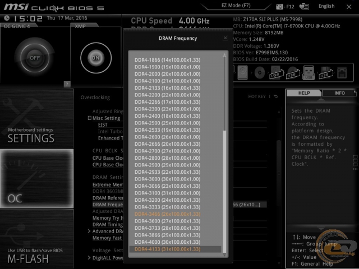This screenshot has width=359, height=269.
Task: Choose DDR4-2500 (25x100.00x1.00)
Action: (167, 123)
